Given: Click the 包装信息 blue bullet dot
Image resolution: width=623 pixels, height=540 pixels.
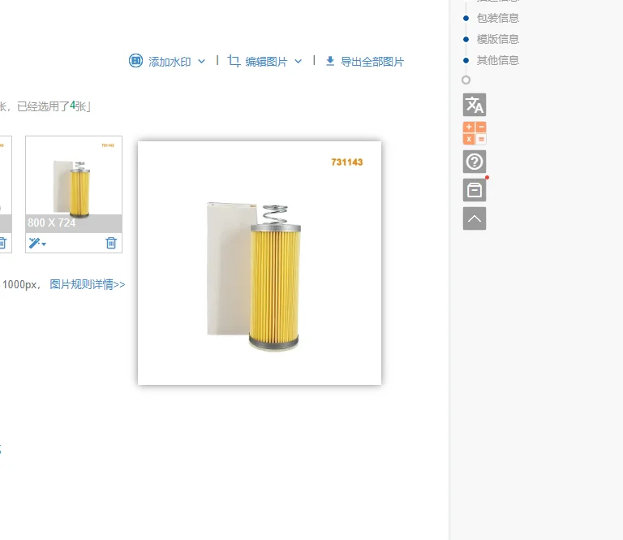Looking at the screenshot, I should (466, 18).
